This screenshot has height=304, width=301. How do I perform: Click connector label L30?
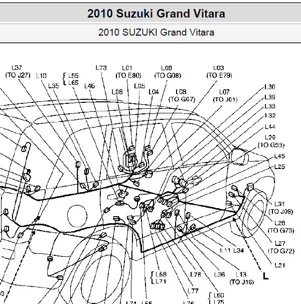pos(270,87)
